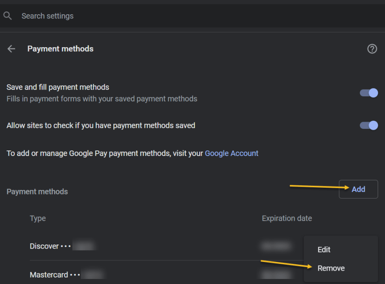385x284 pixels.
Task: Click the magnifier search icon
Action: click(x=7, y=16)
